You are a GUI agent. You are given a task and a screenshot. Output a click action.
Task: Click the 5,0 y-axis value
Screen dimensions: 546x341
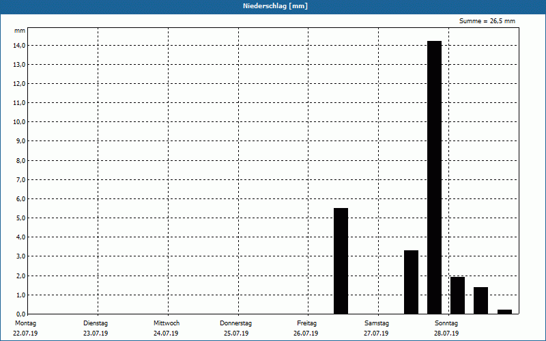[x=20, y=218]
